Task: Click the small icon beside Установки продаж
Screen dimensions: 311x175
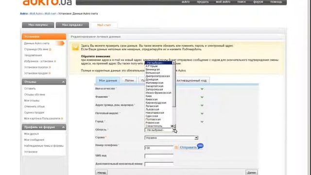Action: click(50, 73)
